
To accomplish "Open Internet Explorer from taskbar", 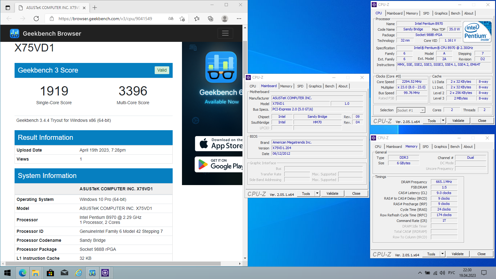I will (x=79, y=273).
